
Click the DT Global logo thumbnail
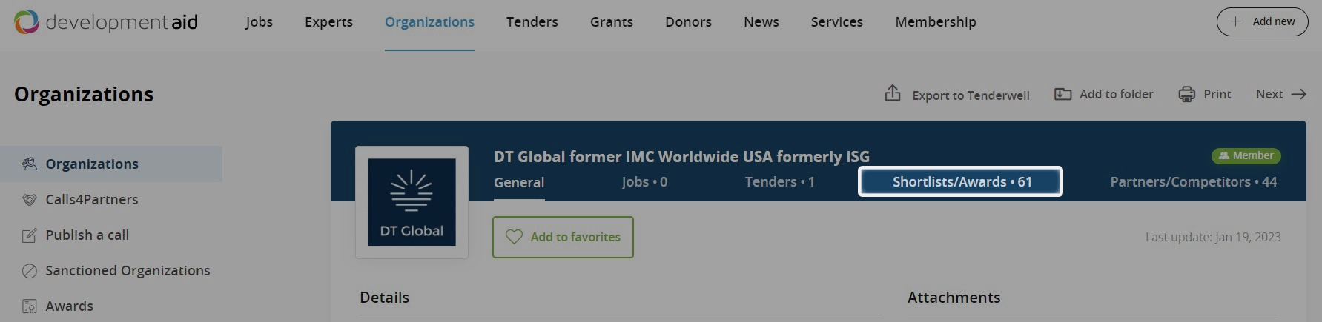tap(412, 202)
